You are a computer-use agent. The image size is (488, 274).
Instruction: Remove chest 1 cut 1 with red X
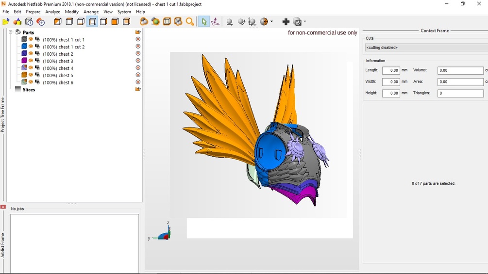coord(138,39)
